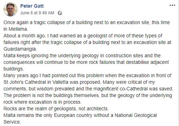Click the phrase 'magnificent co-Cathedral was saved'
The image size is (179, 126).
tap(133, 89)
